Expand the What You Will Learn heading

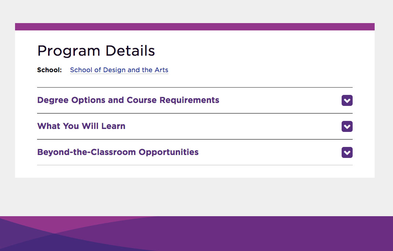pos(81,126)
